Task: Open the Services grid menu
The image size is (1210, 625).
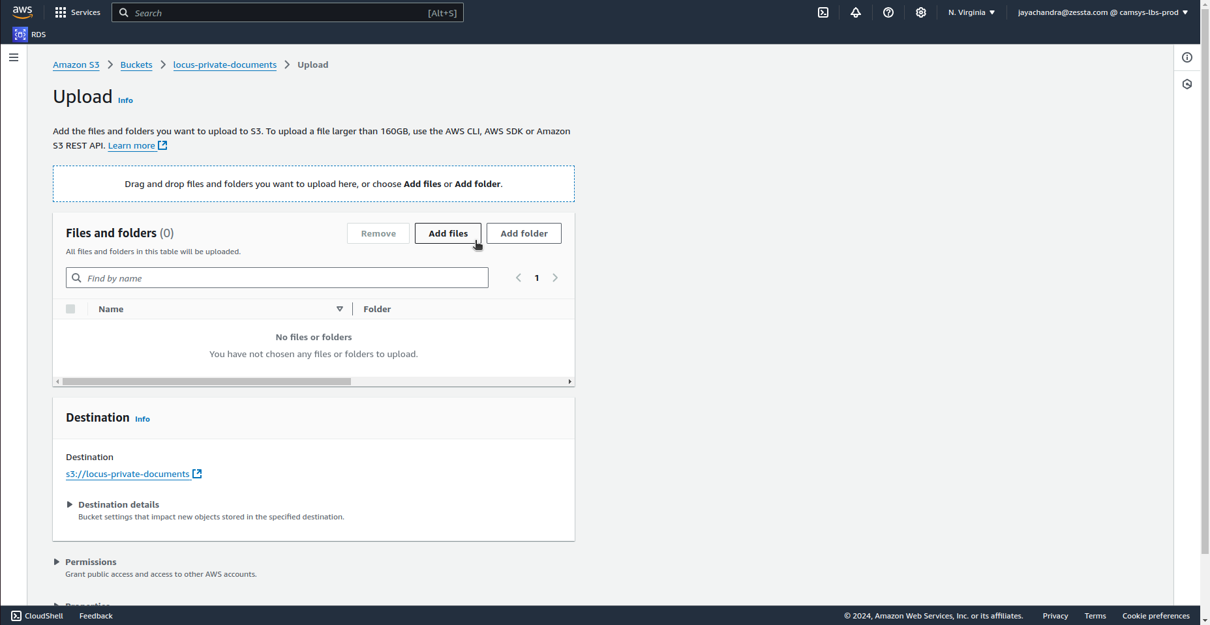Action: click(x=78, y=12)
